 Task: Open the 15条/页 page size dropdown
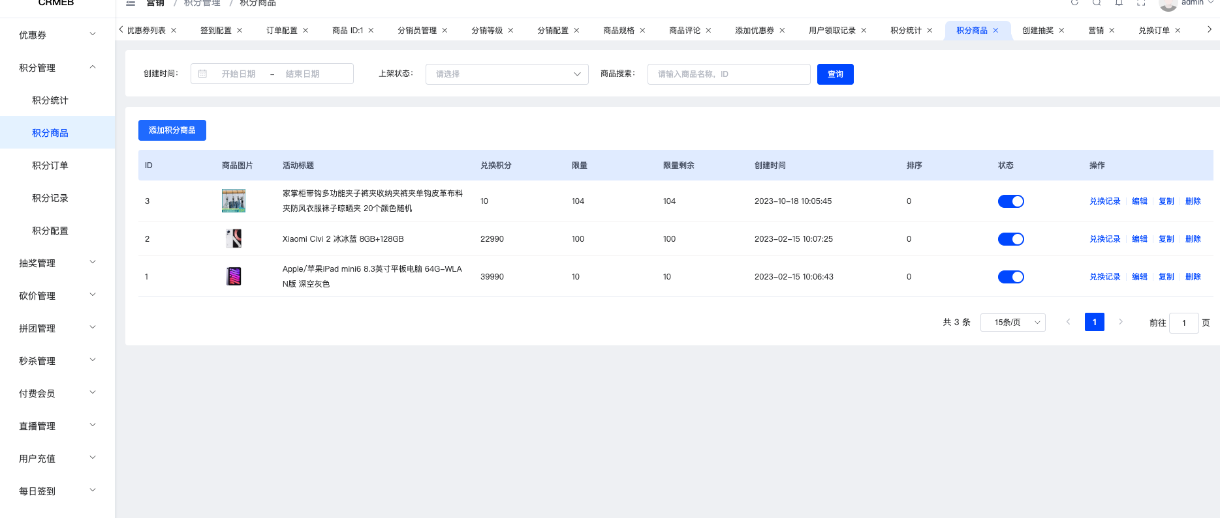pos(1013,323)
